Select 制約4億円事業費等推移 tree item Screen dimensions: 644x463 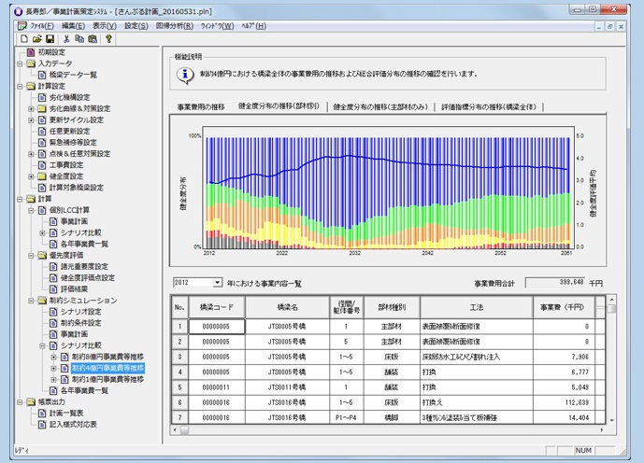coord(108,368)
